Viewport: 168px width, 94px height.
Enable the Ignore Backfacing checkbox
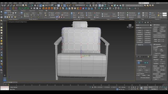click(138, 67)
